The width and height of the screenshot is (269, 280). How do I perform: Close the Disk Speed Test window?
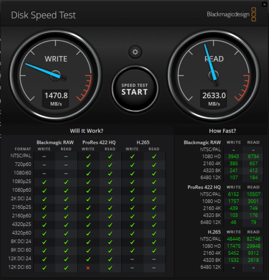pyautogui.click(x=264, y=5)
